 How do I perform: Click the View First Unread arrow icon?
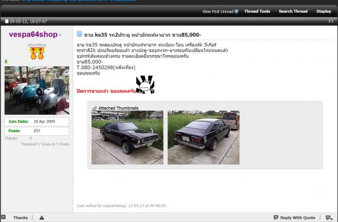(237, 11)
